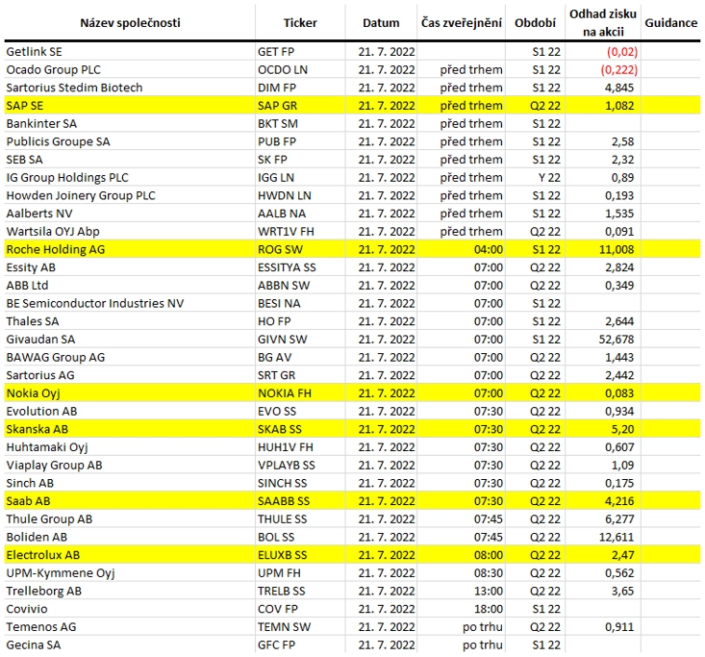Click the estimate value '52,678'
Image resolution: width=705 pixels, height=657 pixels.
click(616, 340)
